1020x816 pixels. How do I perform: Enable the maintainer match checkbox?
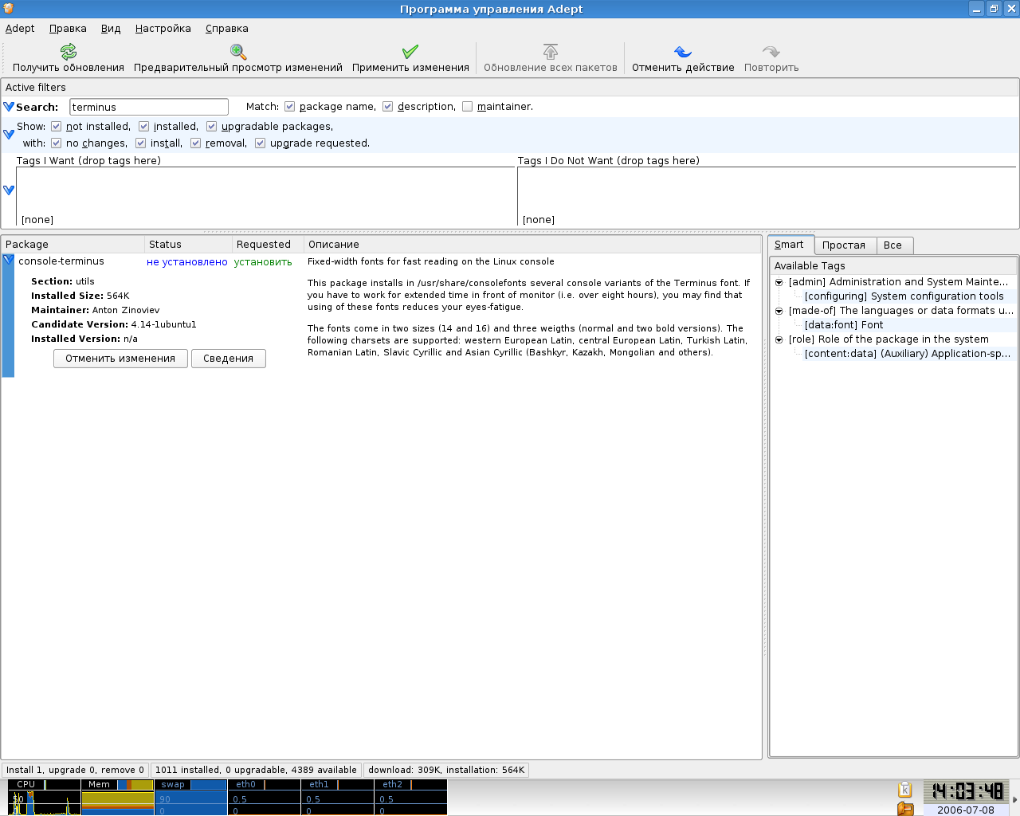click(x=468, y=107)
